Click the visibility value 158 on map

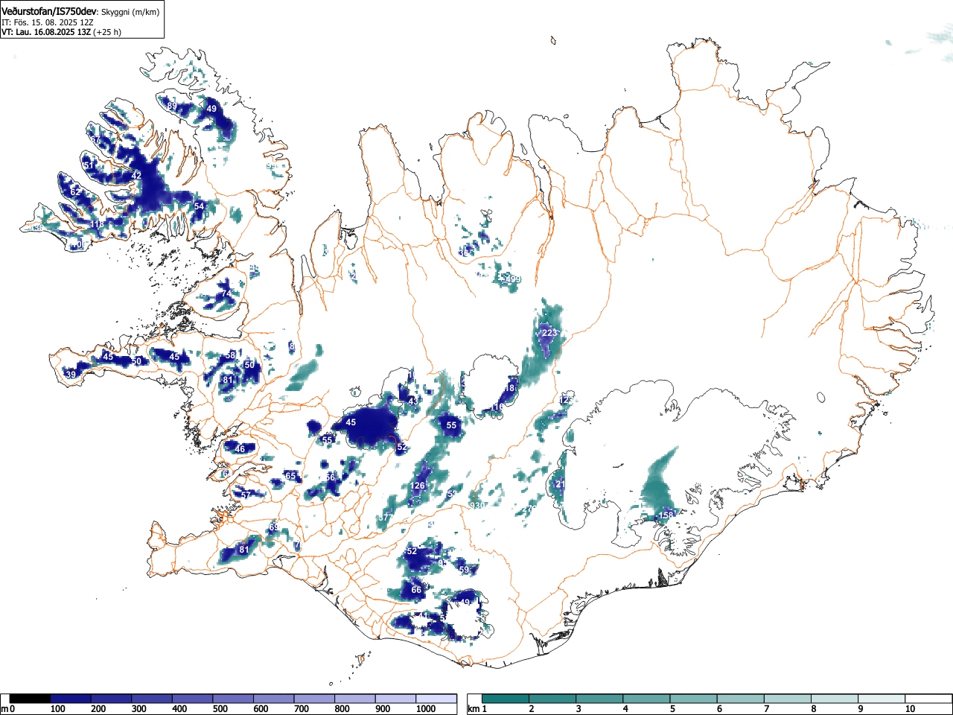tap(666, 515)
